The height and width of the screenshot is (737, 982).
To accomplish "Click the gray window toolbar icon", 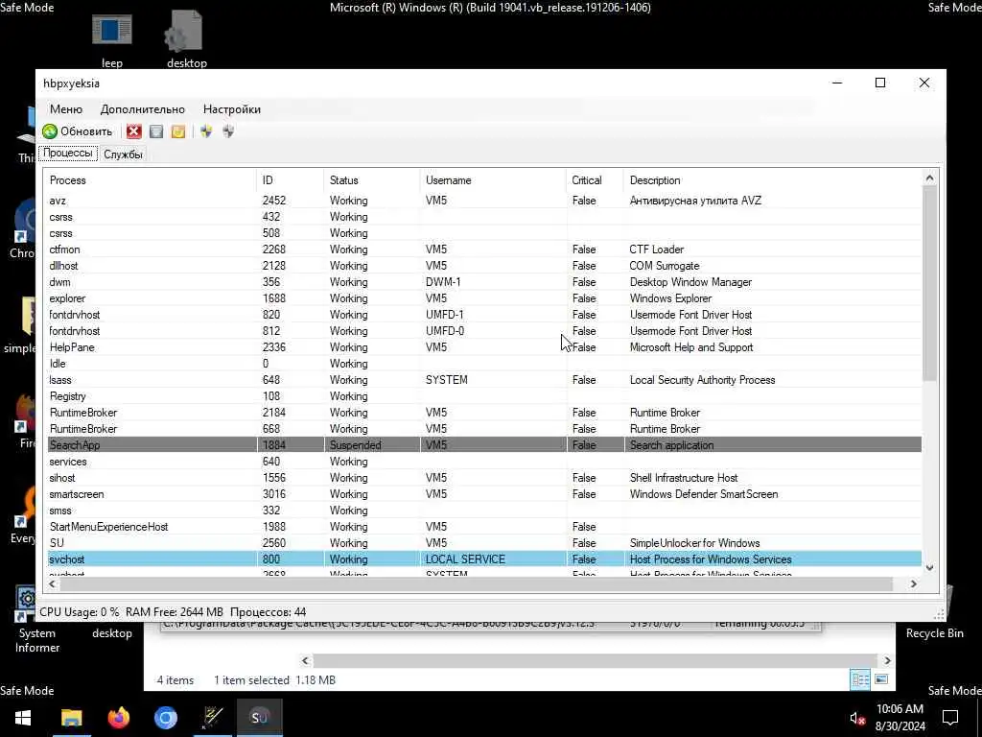I will click(x=156, y=131).
